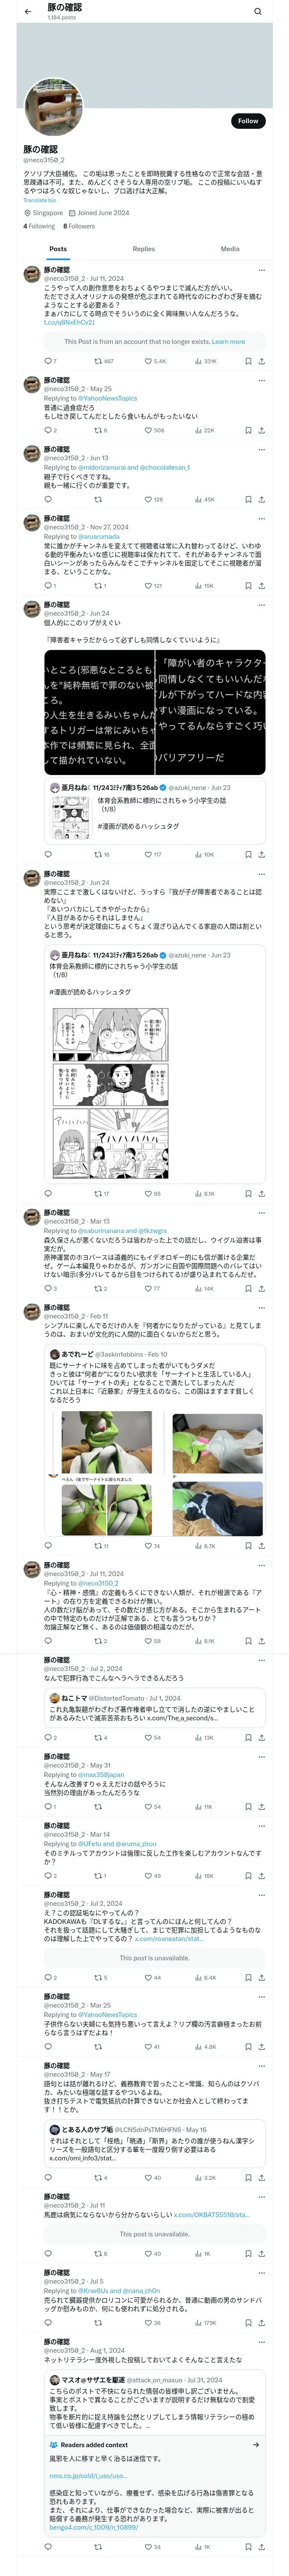Go back using the header arrow icon
The image size is (289, 2576).
[x=28, y=12]
